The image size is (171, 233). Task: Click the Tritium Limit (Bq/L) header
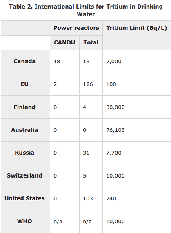[137, 28]
